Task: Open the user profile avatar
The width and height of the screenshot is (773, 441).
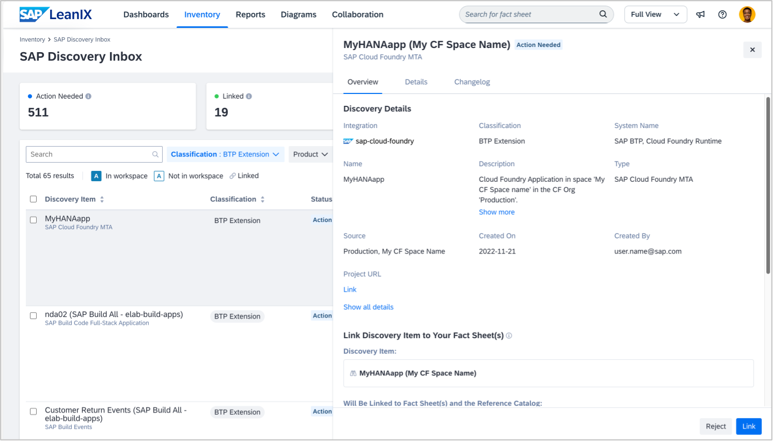Action: pos(747,14)
